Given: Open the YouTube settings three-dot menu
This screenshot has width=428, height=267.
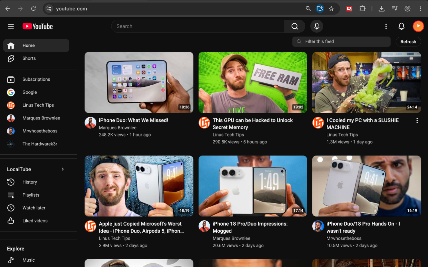Looking at the screenshot, I should (386, 26).
